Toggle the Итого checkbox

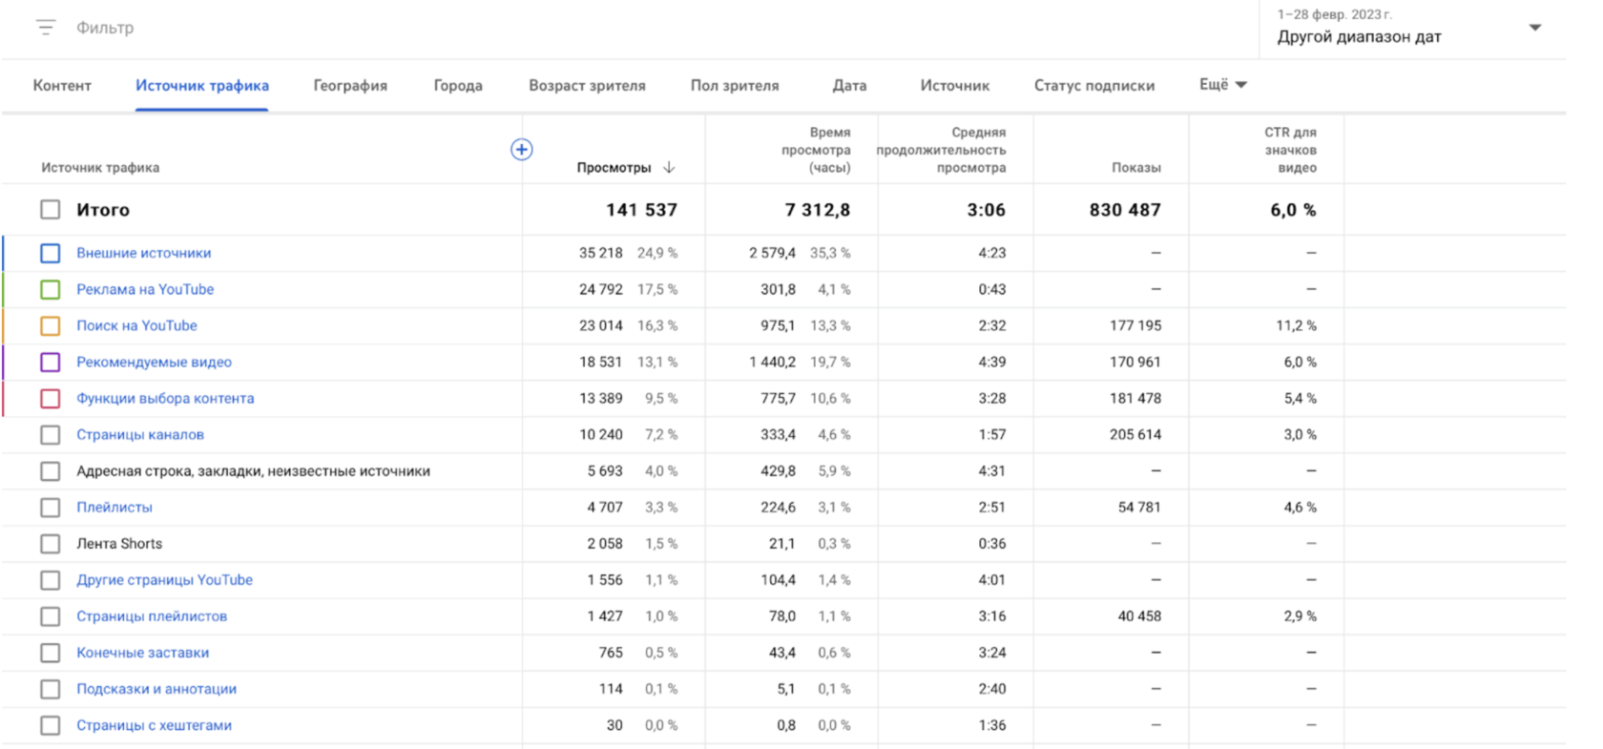(x=51, y=210)
